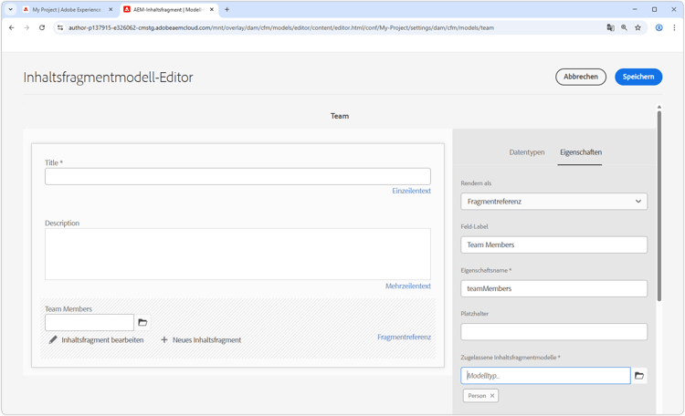The height and width of the screenshot is (416, 685).
Task: Switch to the Datentypen tab
Action: (x=527, y=152)
